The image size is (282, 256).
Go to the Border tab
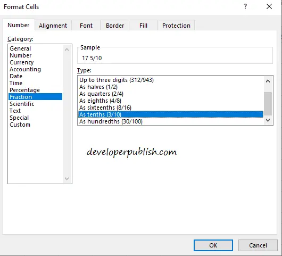(115, 26)
